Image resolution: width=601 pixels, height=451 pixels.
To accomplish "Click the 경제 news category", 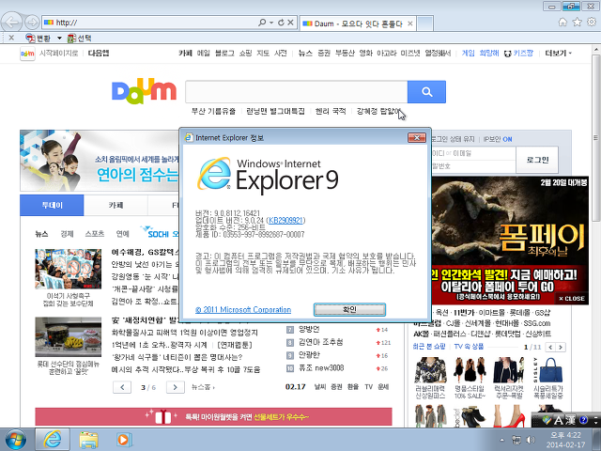I will [67, 234].
